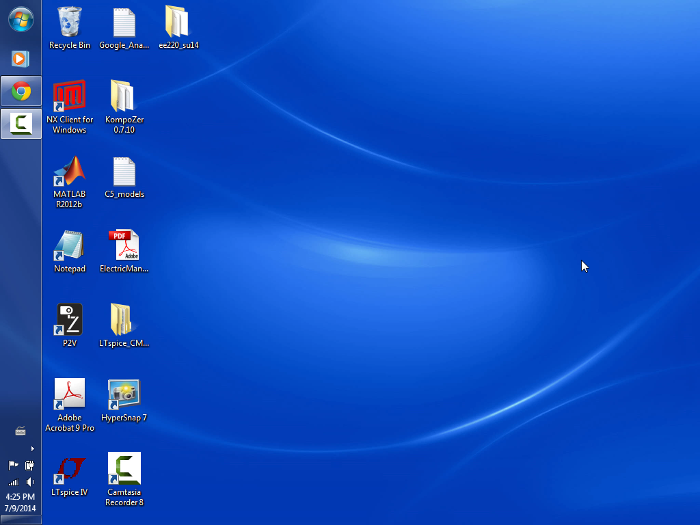The width and height of the screenshot is (700, 525).
Task: Select the P2V desktop shortcut
Action: (70, 321)
